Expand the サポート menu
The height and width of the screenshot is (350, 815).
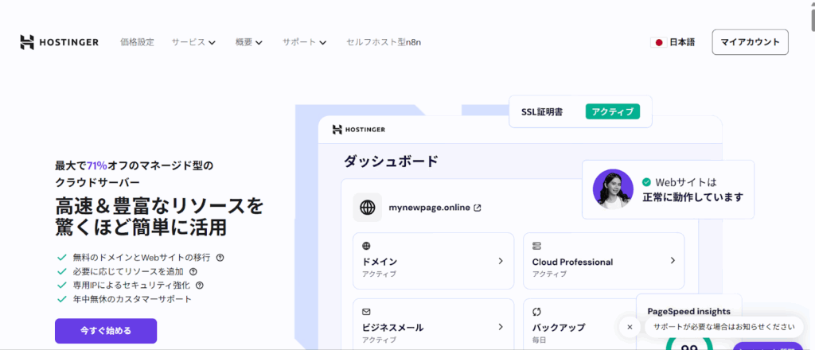tap(304, 42)
